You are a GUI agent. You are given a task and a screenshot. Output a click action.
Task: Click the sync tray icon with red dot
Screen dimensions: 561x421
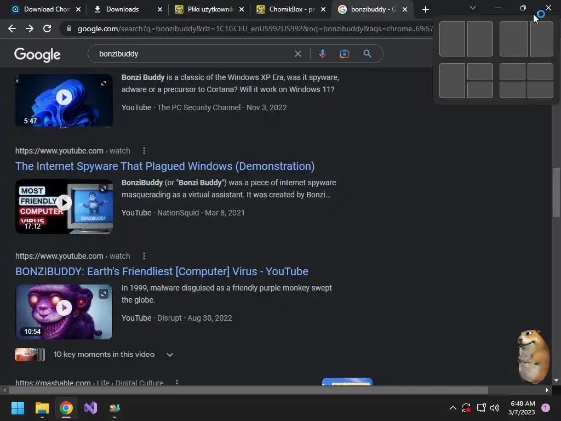click(x=466, y=408)
